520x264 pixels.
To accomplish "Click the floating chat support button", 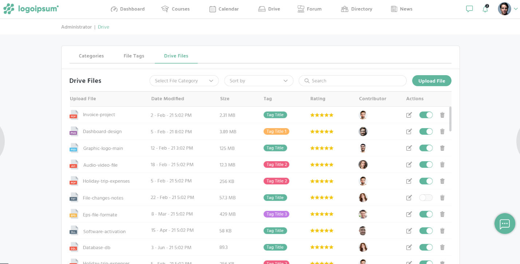I will [505, 224].
